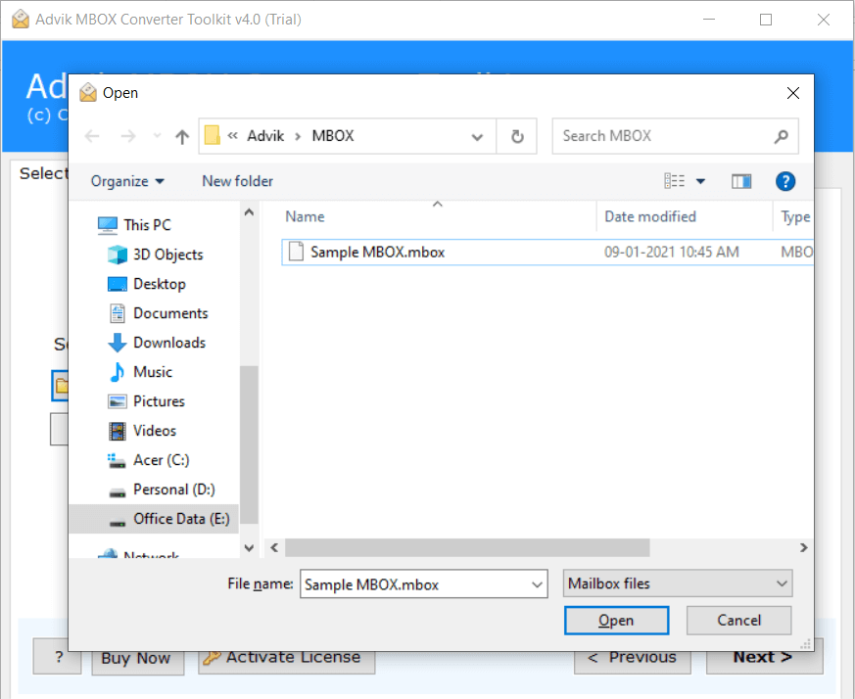Click the File name text field

pos(414,584)
